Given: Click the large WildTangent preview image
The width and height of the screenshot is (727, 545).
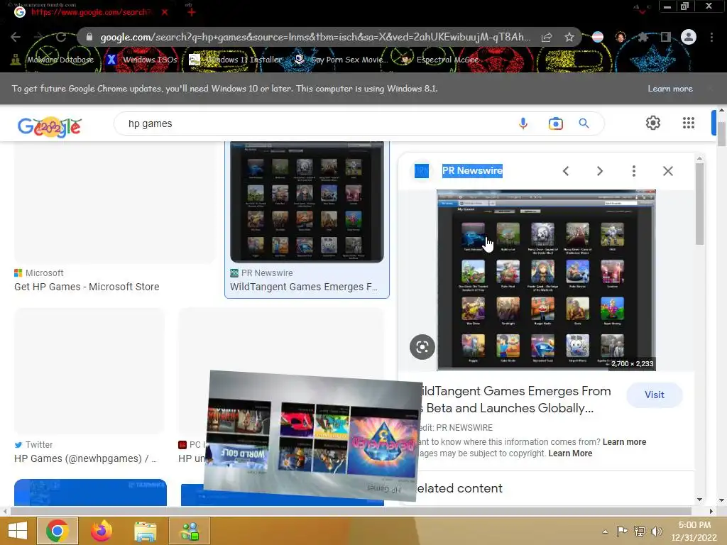Looking at the screenshot, I should coord(546,280).
